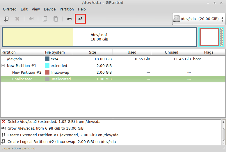Select the /dev/sda1 block in disk map
Screen dimensions: 226x152
click(99, 37)
